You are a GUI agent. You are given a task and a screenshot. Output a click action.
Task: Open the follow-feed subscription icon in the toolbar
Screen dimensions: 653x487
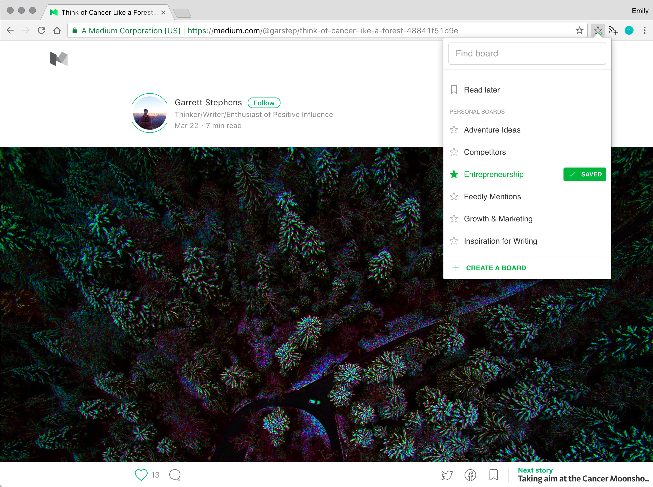tap(614, 30)
